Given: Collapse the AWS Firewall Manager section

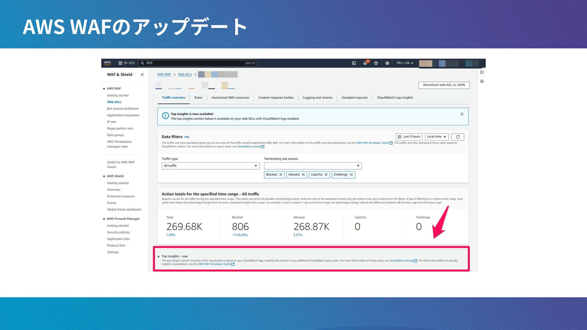Looking at the screenshot, I should tap(104, 219).
